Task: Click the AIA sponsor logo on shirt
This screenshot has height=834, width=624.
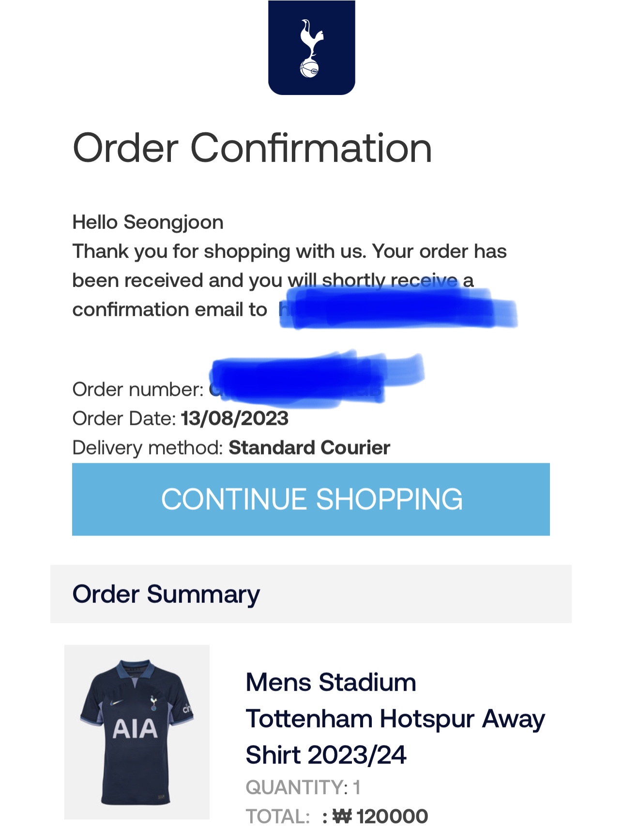Action: 135,729
